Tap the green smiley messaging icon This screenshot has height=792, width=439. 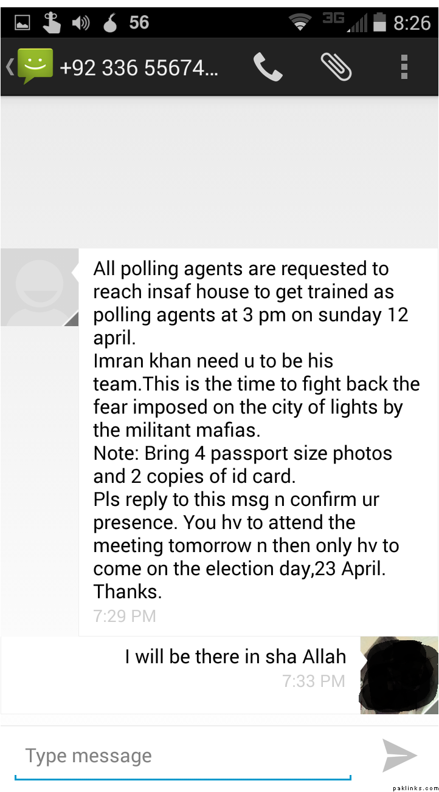click(34, 66)
